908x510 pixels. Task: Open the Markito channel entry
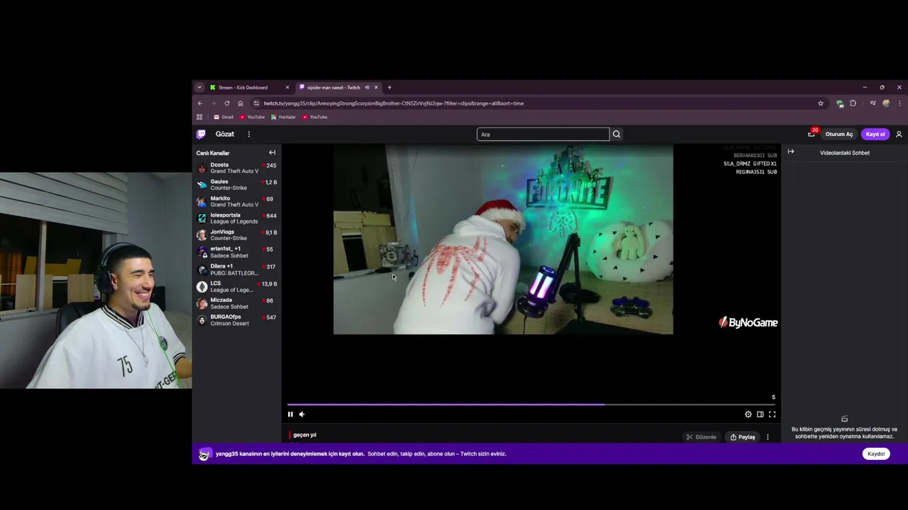tap(237, 201)
